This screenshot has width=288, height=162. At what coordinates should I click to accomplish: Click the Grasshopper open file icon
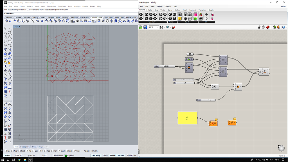pyautogui.click(x=141, y=27)
